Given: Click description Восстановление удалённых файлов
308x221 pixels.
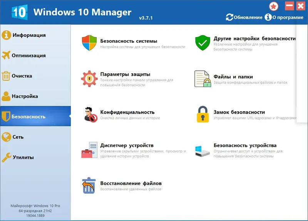Looking at the screenshot, I should 131,189.
